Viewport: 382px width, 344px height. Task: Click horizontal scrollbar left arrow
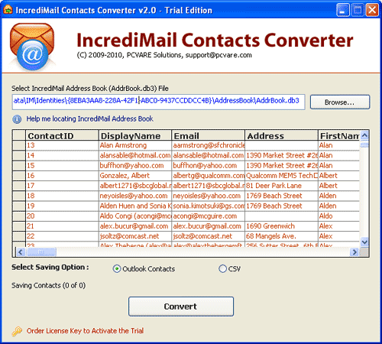[x=21, y=252]
